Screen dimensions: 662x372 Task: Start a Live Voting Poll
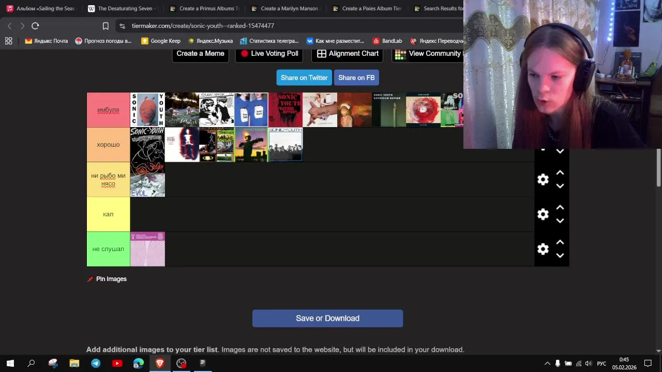pos(269,54)
